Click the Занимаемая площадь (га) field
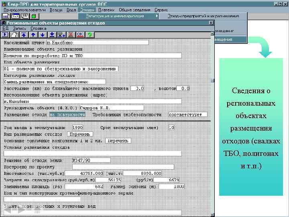 click(x=84, y=186)
